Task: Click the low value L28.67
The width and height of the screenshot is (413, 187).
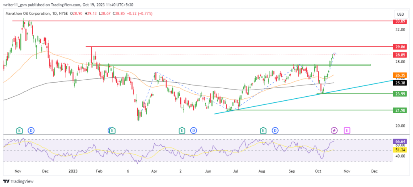Action: coord(104,13)
